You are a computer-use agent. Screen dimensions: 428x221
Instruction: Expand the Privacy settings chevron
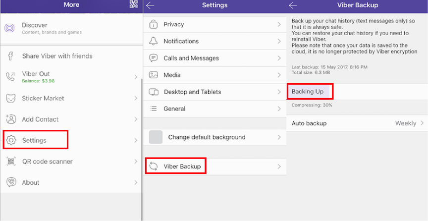(x=279, y=24)
